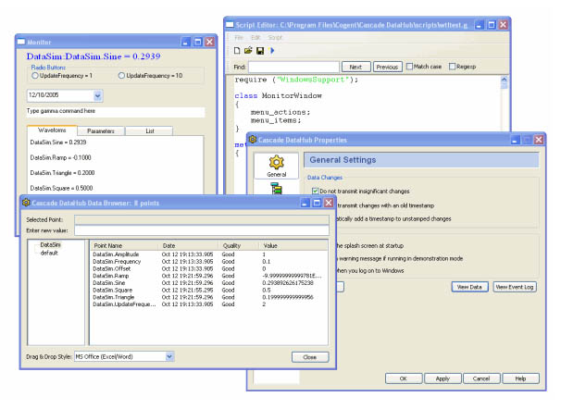The height and width of the screenshot is (409, 561).
Task: Click the DataHub Properties title bar icon
Action: coord(253,140)
